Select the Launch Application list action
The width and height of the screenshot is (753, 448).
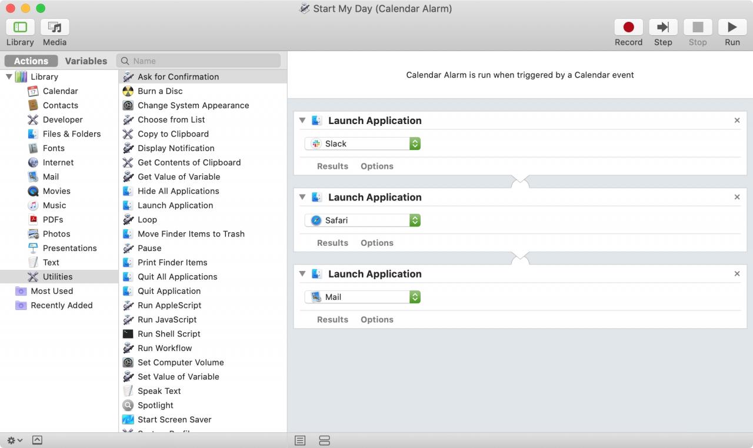click(x=203, y=205)
